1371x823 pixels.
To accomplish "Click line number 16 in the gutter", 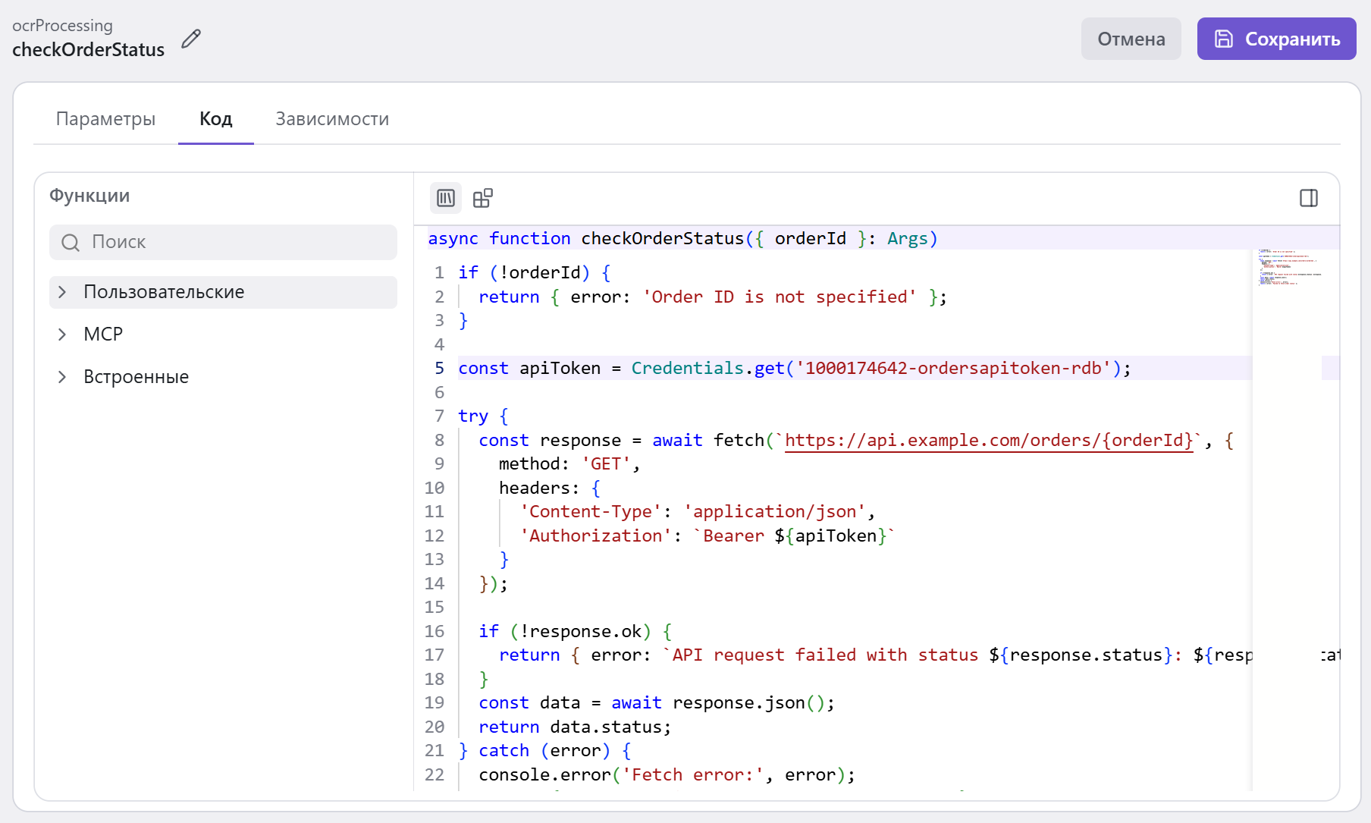I will click(435, 631).
